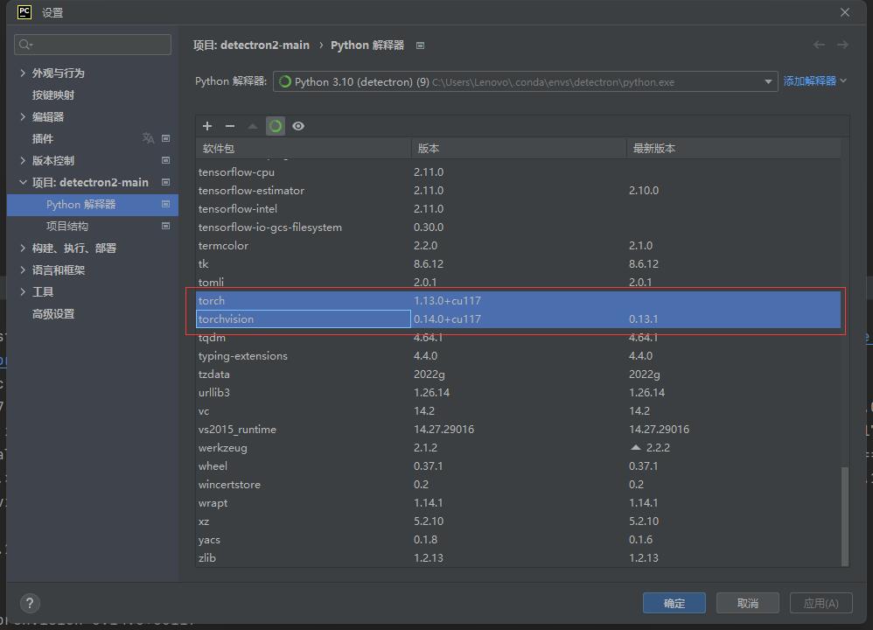Viewport: 873px width, 630px height.
Task: Click the 最新版本 column header
Action: pyautogui.click(x=734, y=148)
